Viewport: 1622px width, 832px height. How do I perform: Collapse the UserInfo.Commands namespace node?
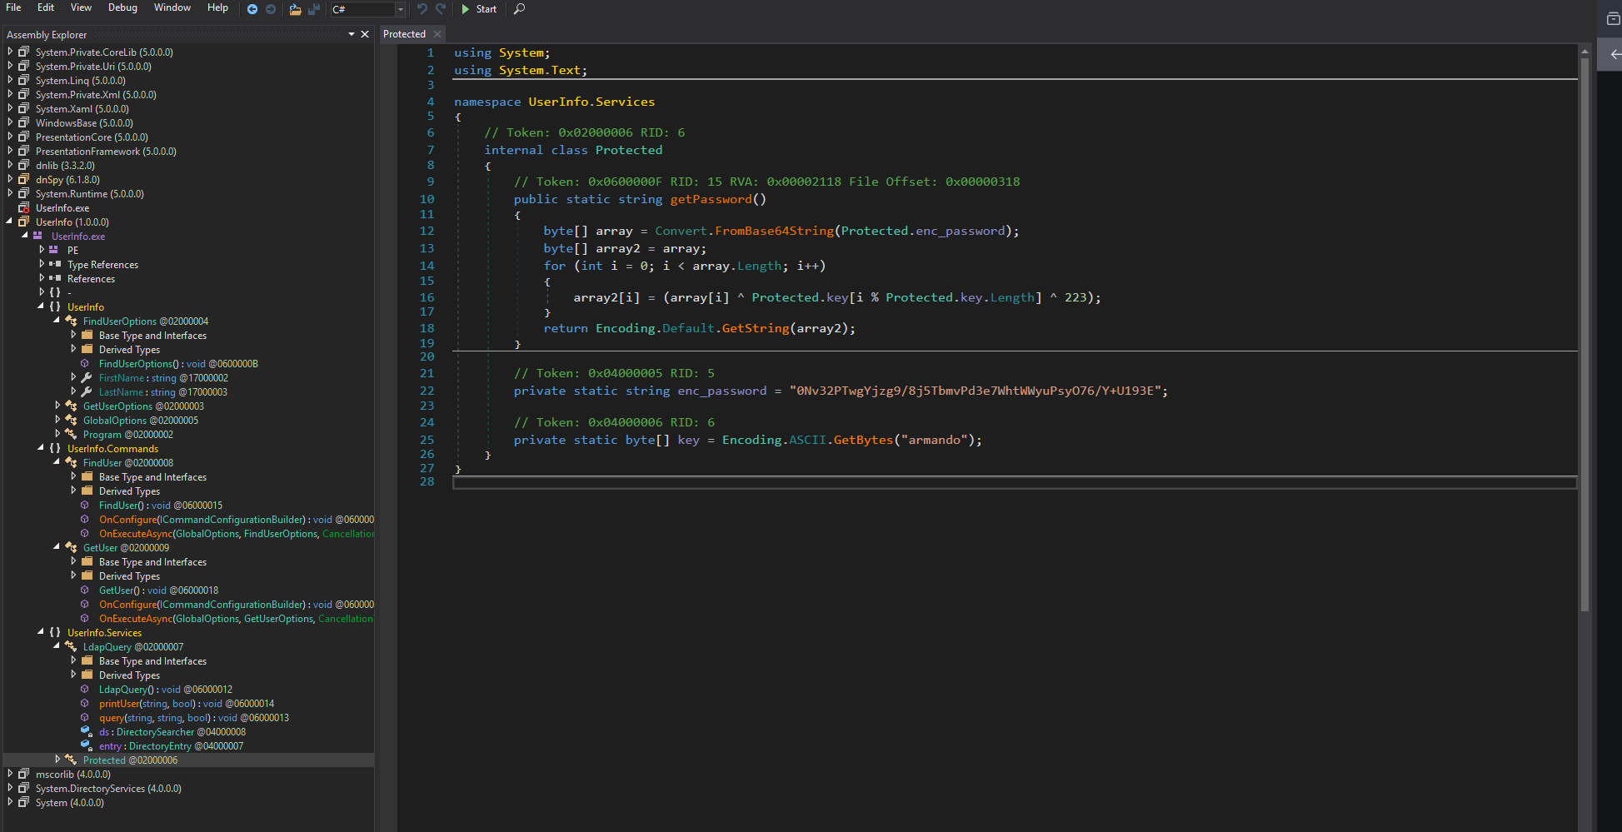click(41, 448)
